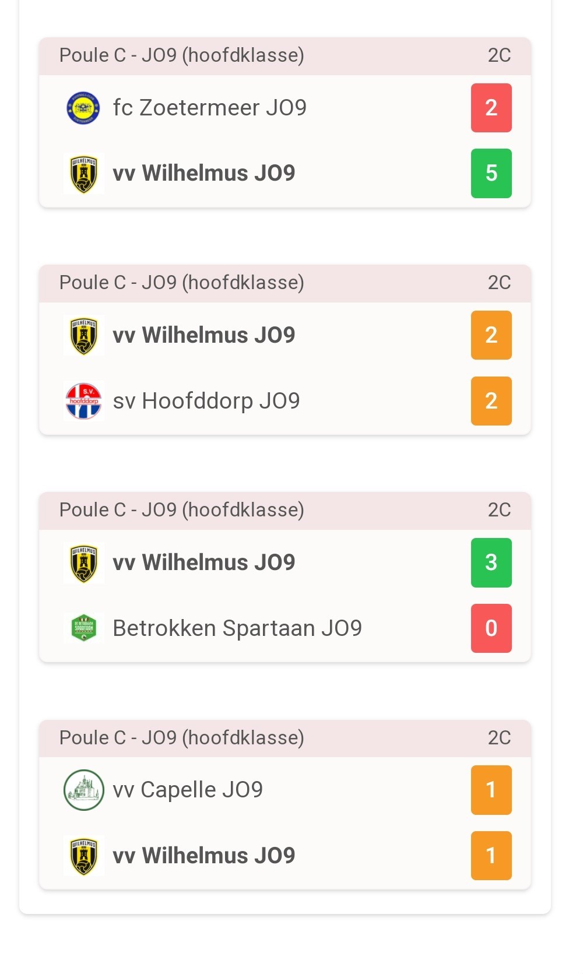The image size is (583, 974).
Task: Click the green score badge showing 5
Action: (491, 173)
